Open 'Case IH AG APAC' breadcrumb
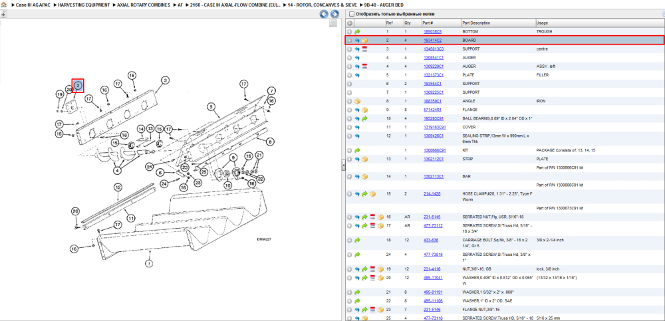 click(x=32, y=5)
